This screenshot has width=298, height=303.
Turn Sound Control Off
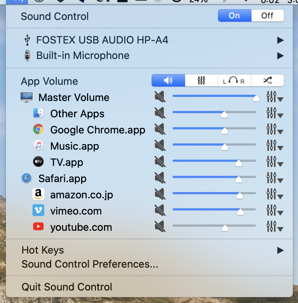point(268,15)
